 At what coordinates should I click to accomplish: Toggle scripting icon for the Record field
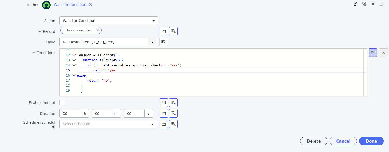click(x=164, y=31)
